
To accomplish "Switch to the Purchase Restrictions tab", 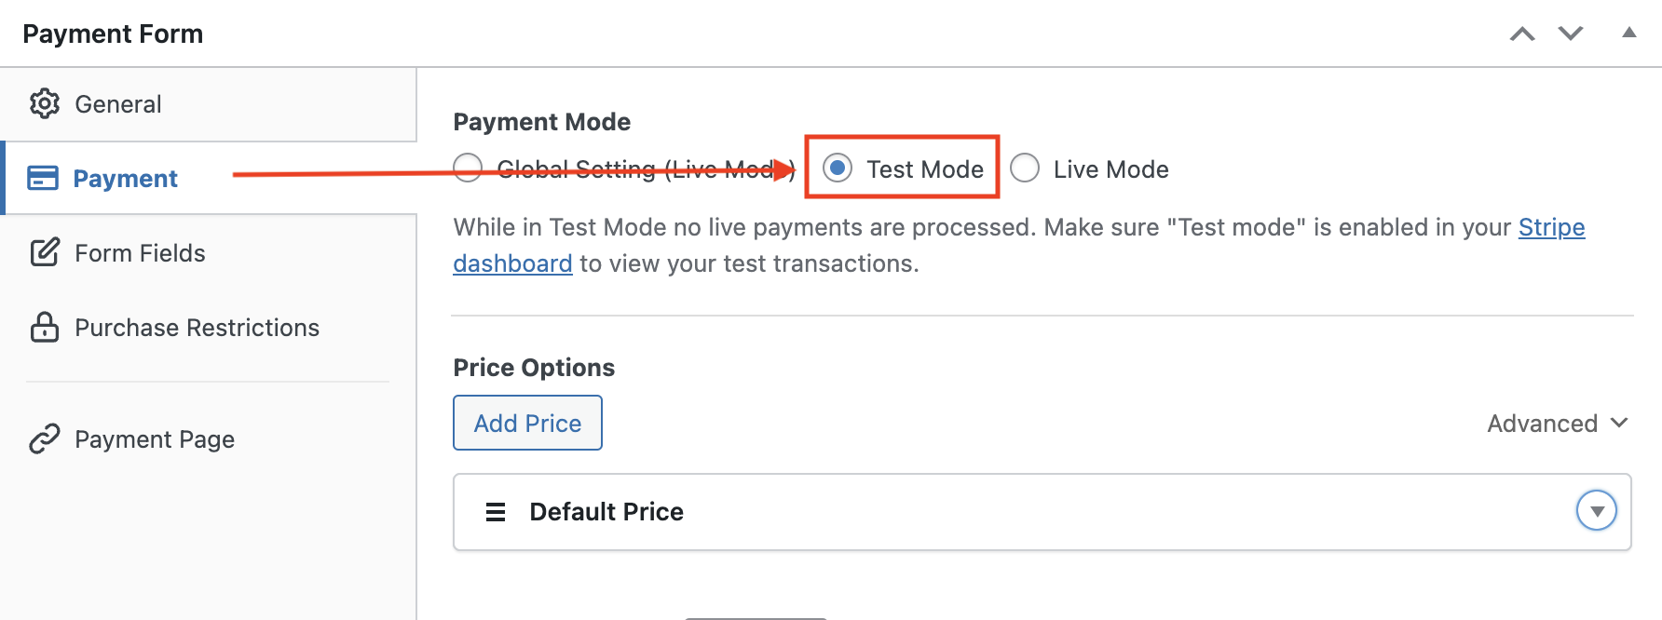I will click(197, 327).
